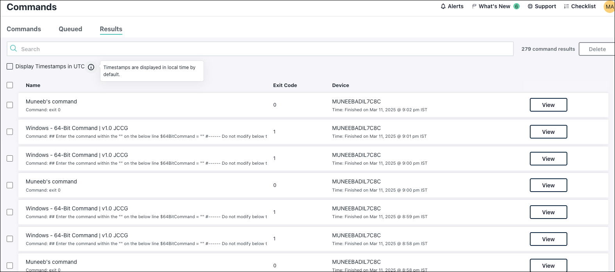Sort by the Exit Code column header

point(285,85)
